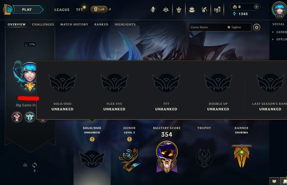The width and height of the screenshot is (287, 185).
Task: Open the chat bubble icon at bottom
Action: click(x=274, y=181)
